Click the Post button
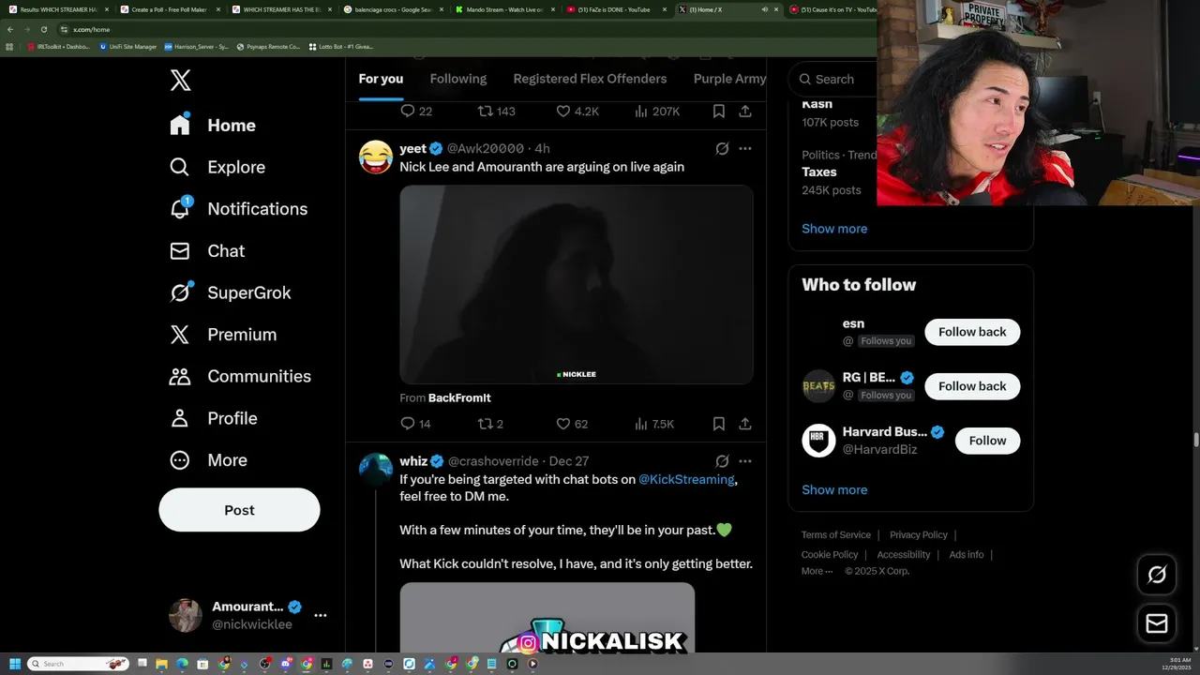This screenshot has height=675, width=1200. click(239, 510)
